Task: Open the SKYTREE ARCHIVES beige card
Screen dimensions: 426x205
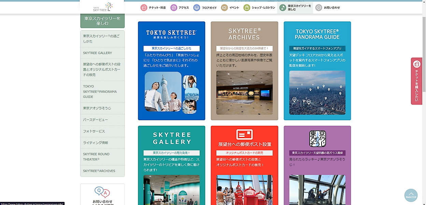Action: pos(244,71)
